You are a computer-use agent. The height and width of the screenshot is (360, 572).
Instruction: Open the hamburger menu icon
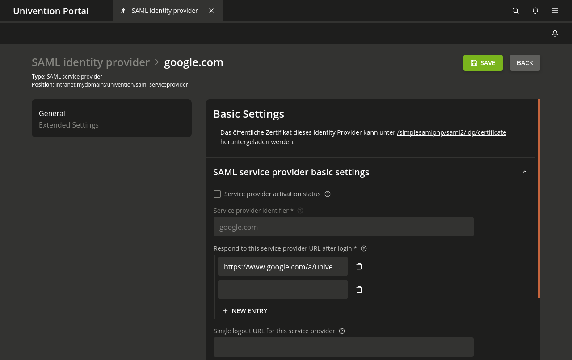(555, 11)
